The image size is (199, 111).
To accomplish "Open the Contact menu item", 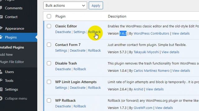I will [x=11, y=17].
